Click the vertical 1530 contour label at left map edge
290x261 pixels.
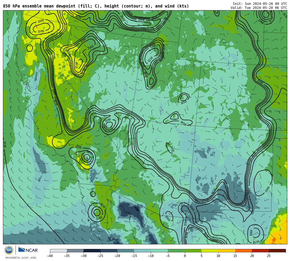5,144
